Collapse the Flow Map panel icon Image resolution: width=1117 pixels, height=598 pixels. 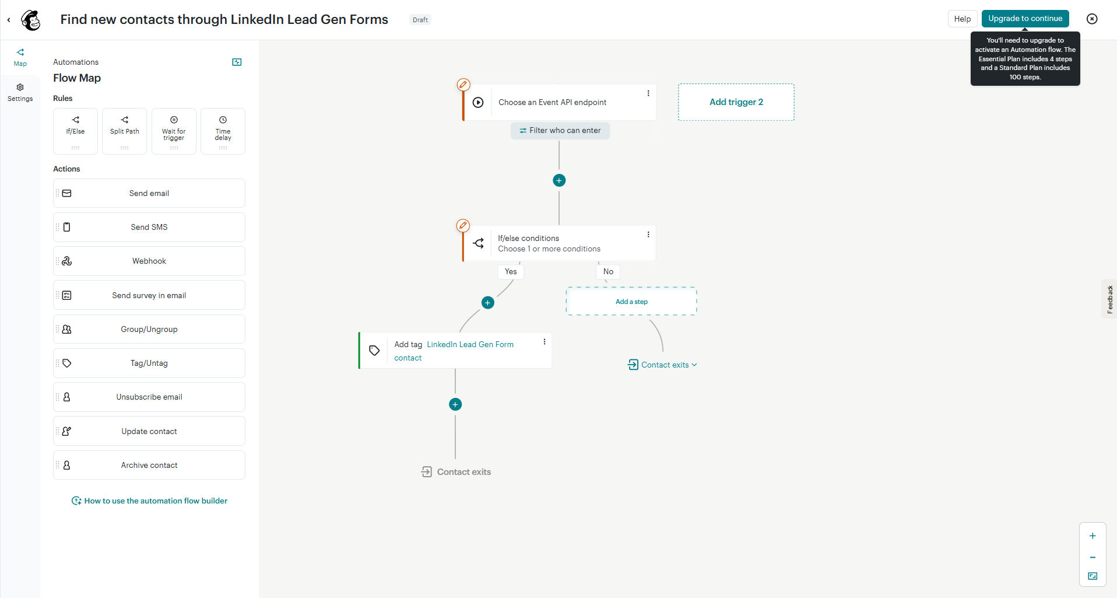pos(237,62)
